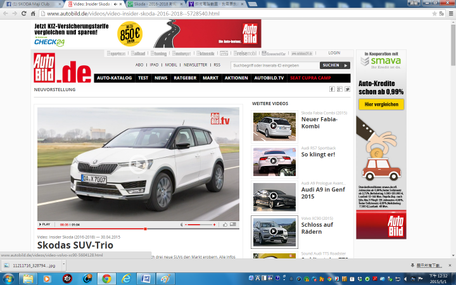This screenshot has height=285, width=456.
Task: Click the SUCHEN search button
Action: point(335,65)
